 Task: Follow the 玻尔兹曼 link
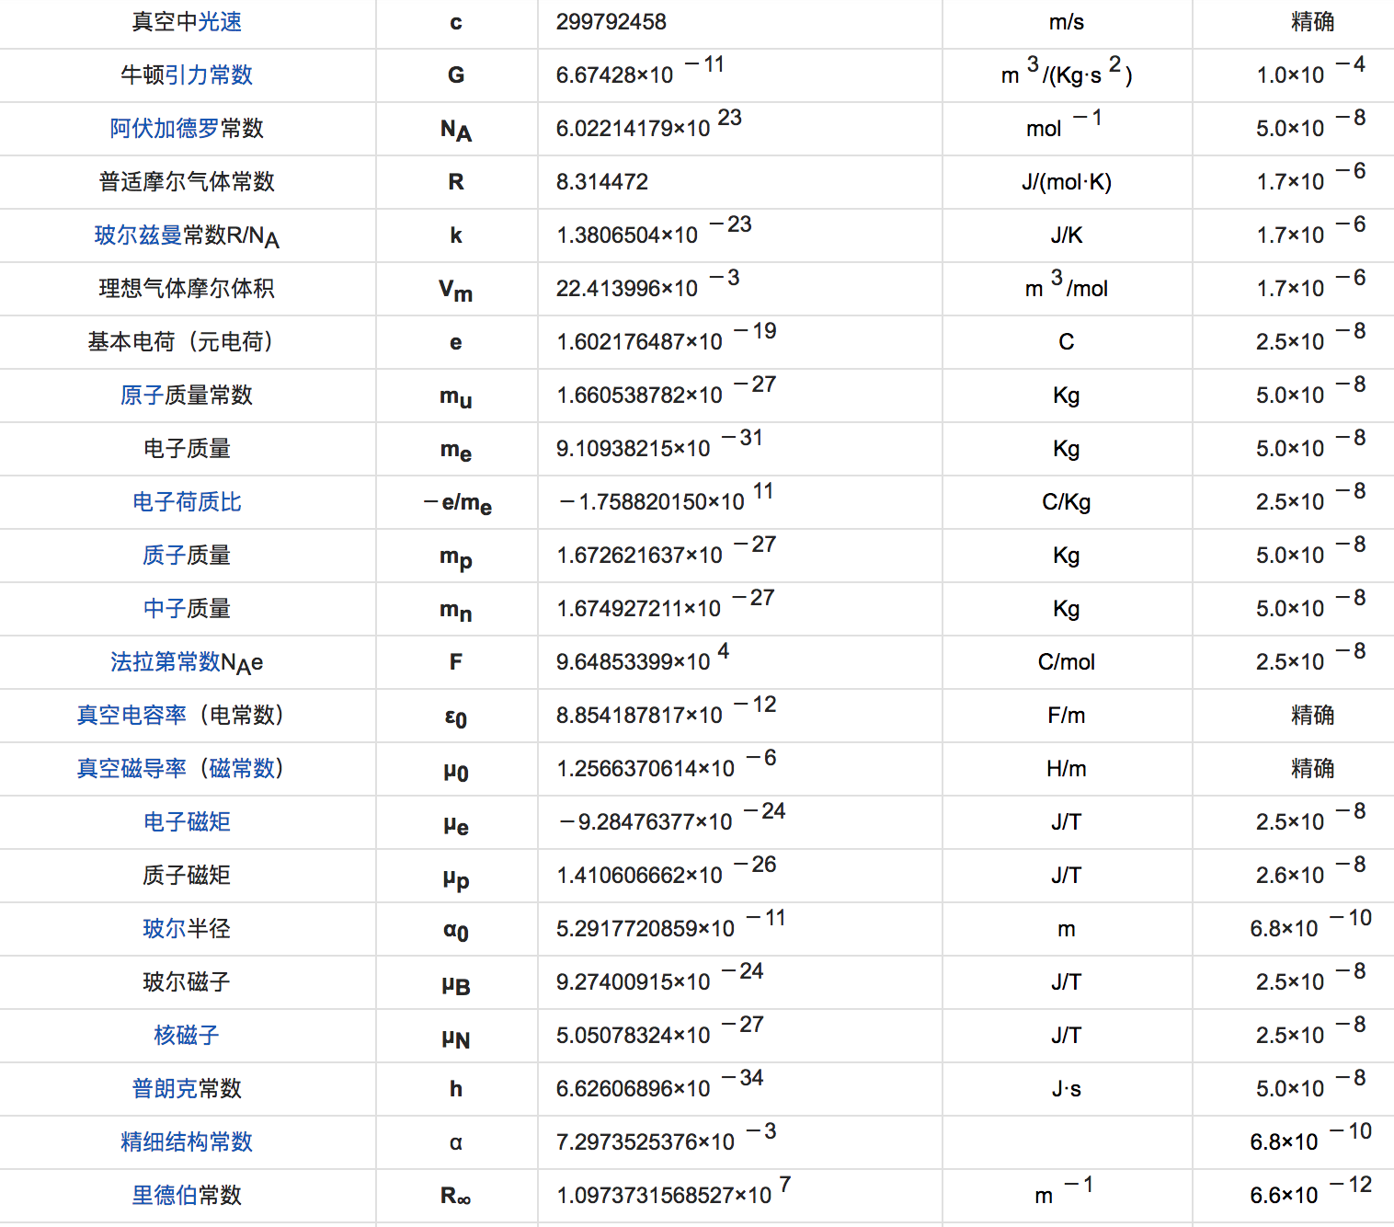coord(139,235)
